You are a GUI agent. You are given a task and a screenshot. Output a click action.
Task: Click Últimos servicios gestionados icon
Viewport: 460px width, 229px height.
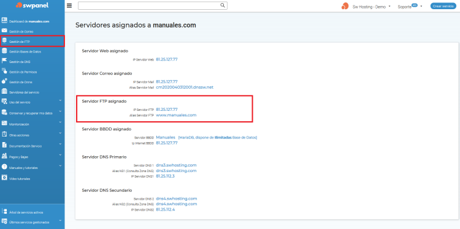(x=4, y=222)
